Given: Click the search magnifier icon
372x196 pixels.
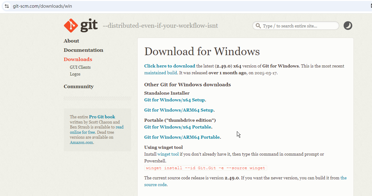Looking at the screenshot, I should coord(258,26).
